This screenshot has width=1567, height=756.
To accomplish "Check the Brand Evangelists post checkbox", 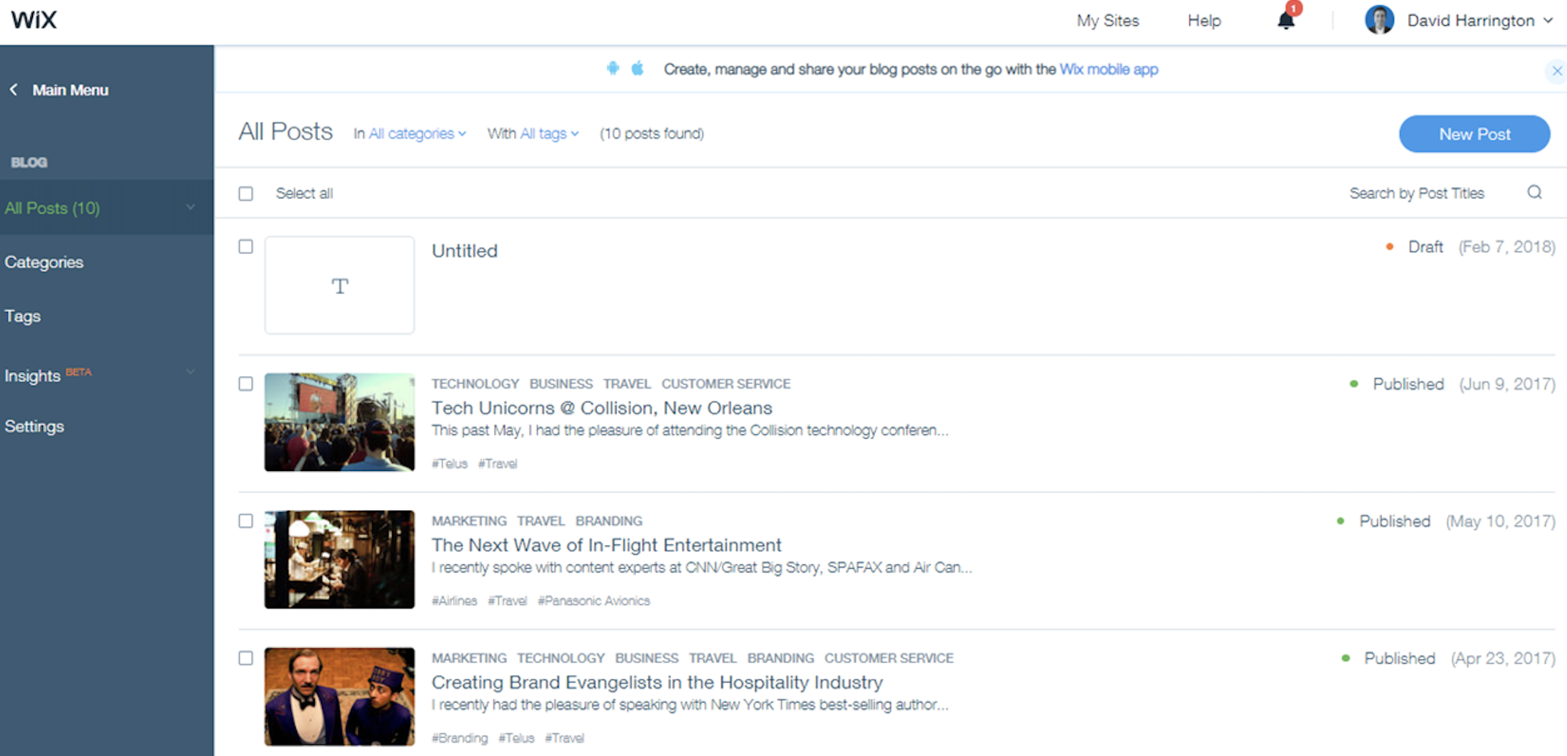I will click(246, 658).
